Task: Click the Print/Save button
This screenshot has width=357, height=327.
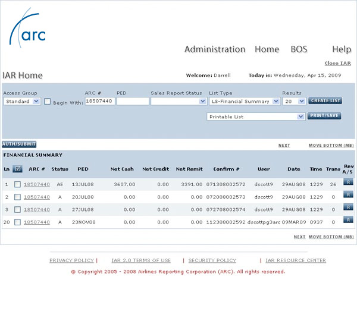Action: (324, 115)
